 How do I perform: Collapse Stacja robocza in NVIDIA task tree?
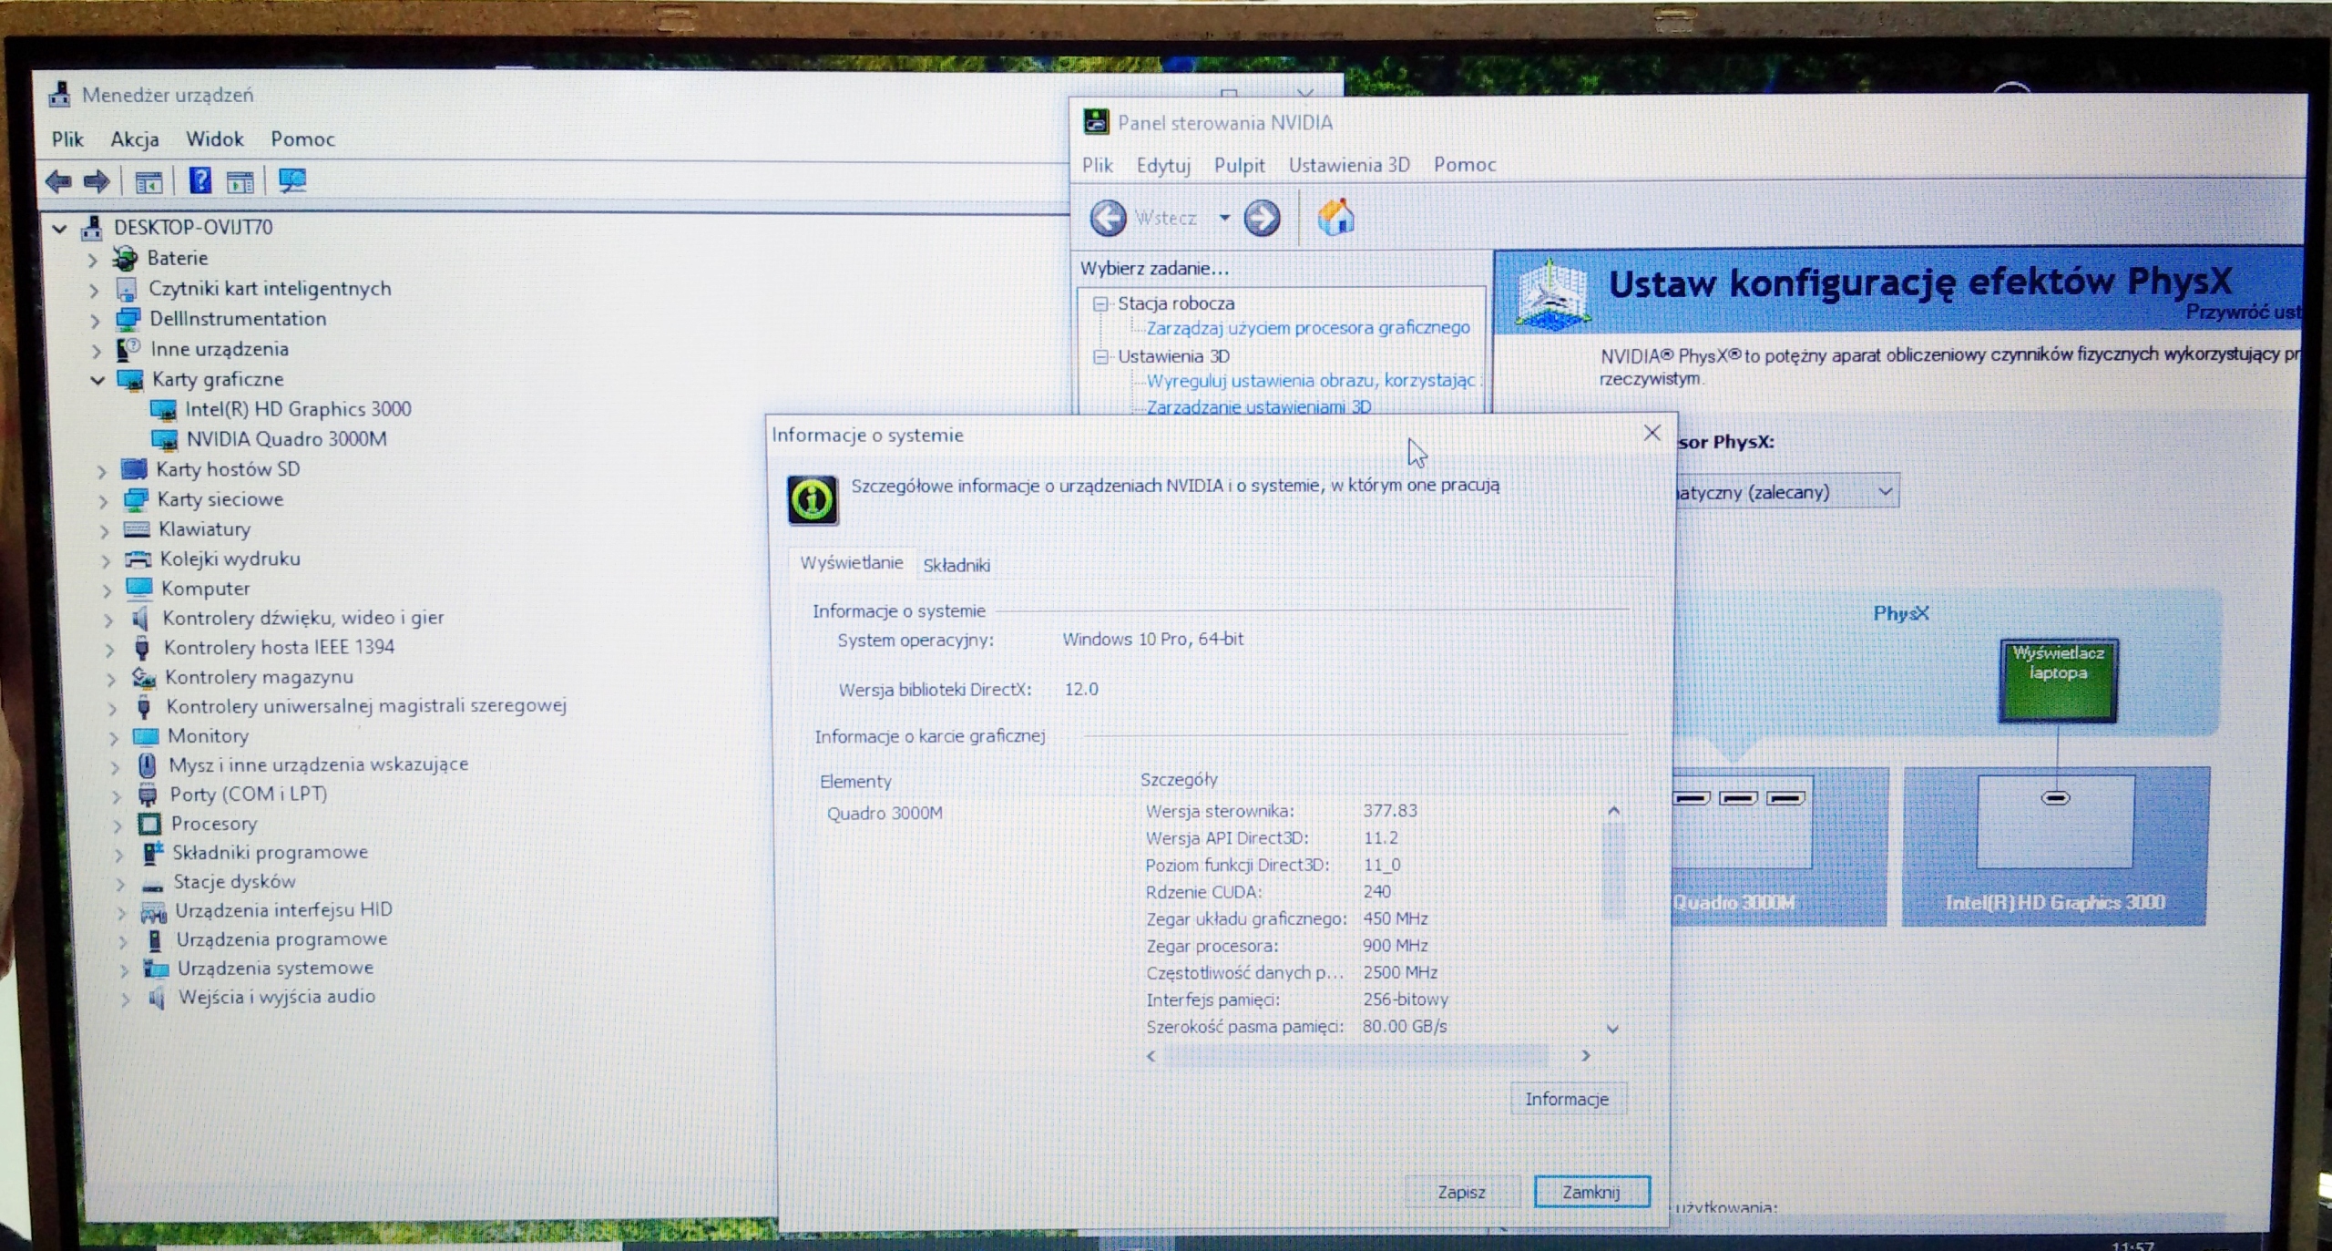coord(1100,303)
